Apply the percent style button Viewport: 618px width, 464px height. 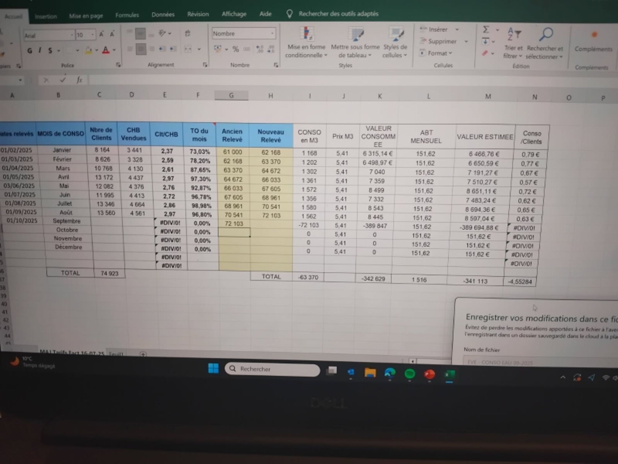click(x=236, y=49)
